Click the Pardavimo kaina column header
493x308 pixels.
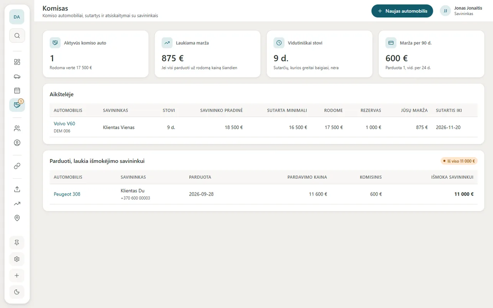click(307, 177)
